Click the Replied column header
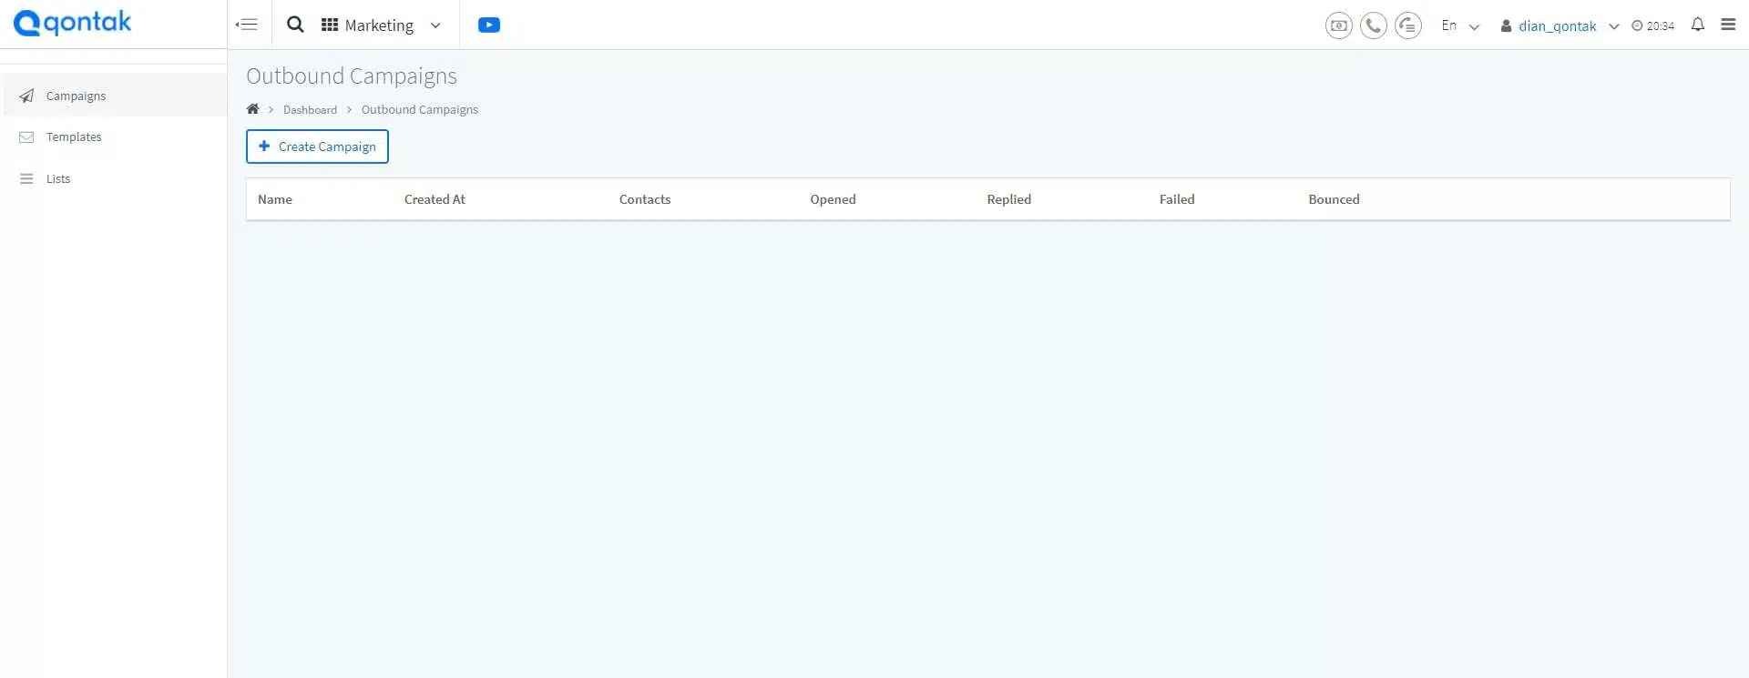The height and width of the screenshot is (678, 1749). pos(1008,199)
